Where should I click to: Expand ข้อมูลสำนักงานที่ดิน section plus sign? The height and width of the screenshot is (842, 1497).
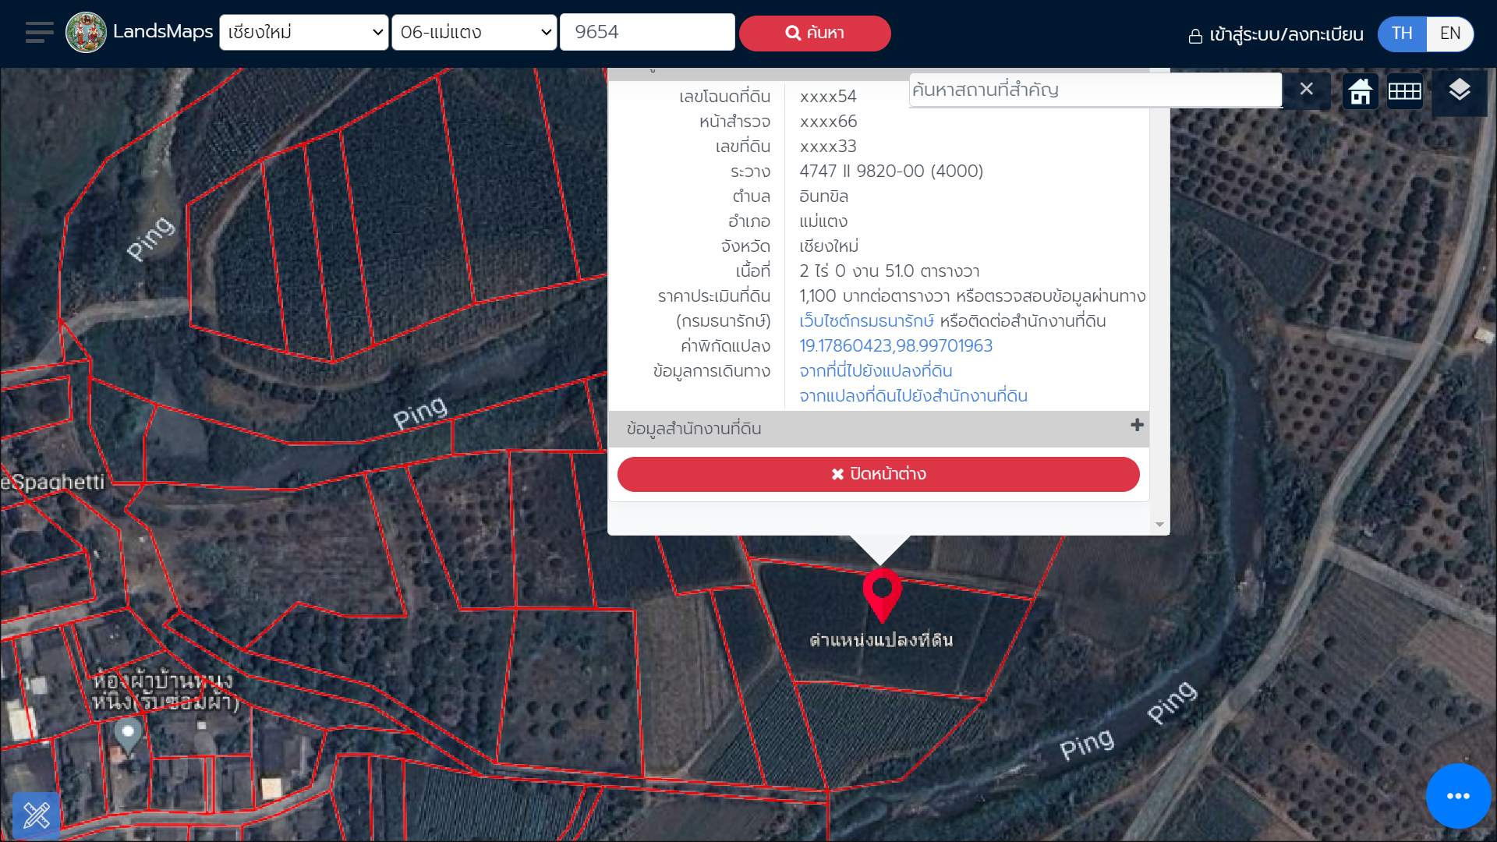1137,425
